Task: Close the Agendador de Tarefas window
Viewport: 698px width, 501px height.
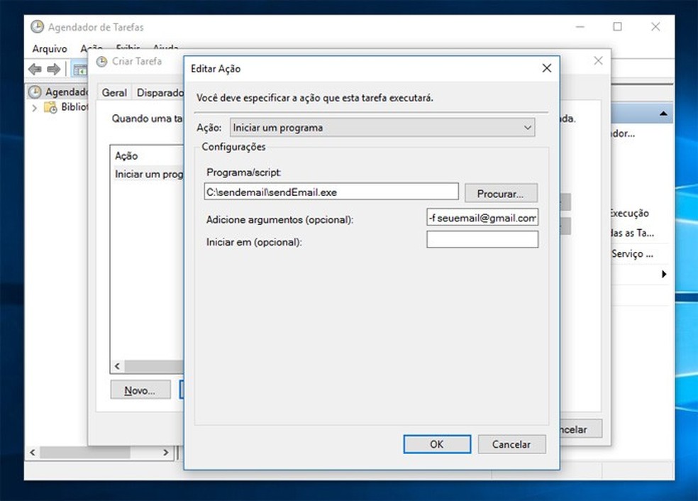Action: tap(655, 27)
